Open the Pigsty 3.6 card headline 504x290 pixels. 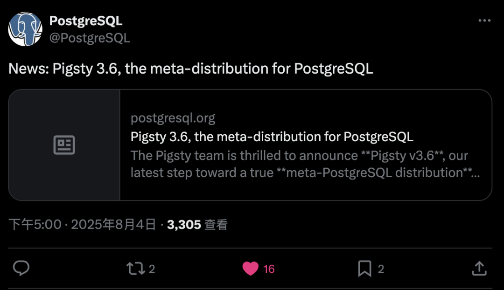pyautogui.click(x=272, y=137)
